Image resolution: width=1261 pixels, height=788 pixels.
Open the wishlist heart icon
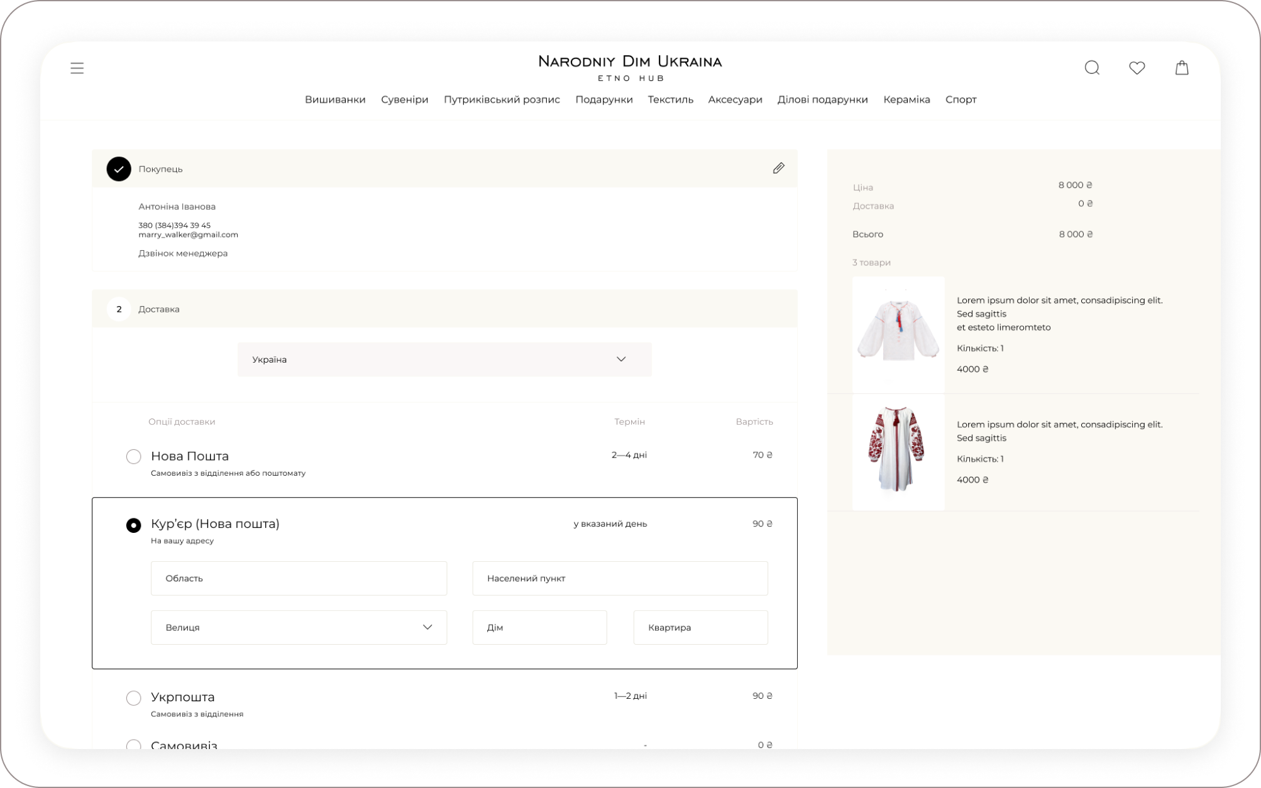[x=1137, y=67]
